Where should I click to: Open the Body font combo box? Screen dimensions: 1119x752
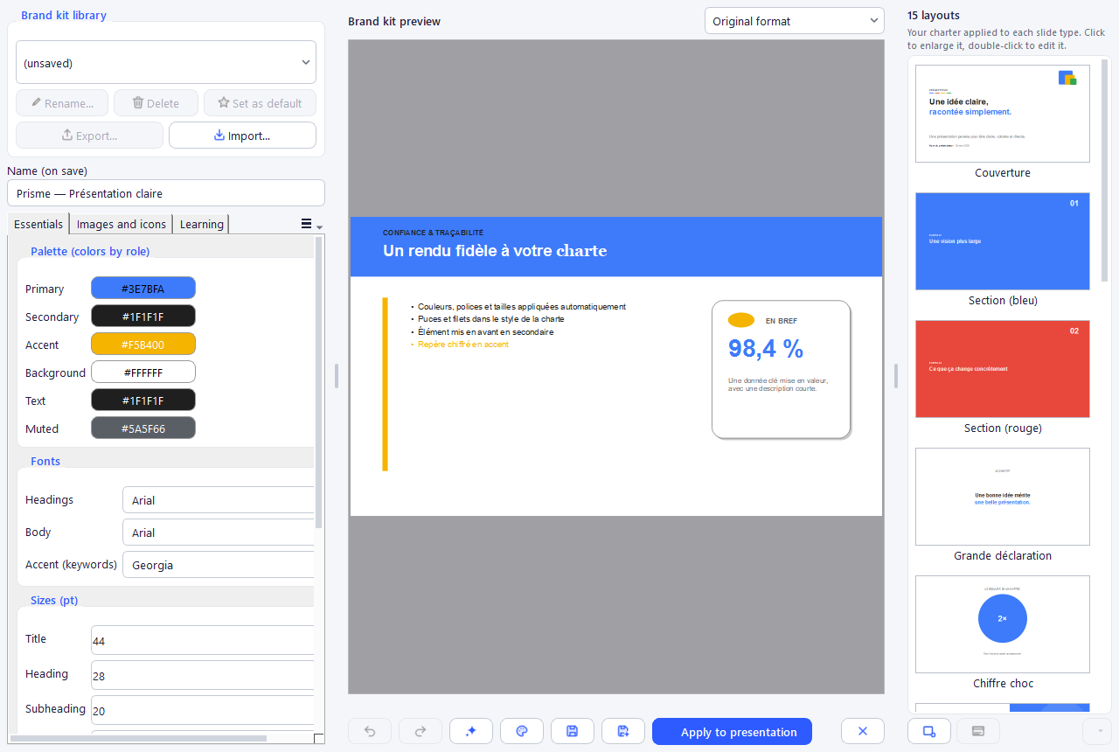click(219, 533)
